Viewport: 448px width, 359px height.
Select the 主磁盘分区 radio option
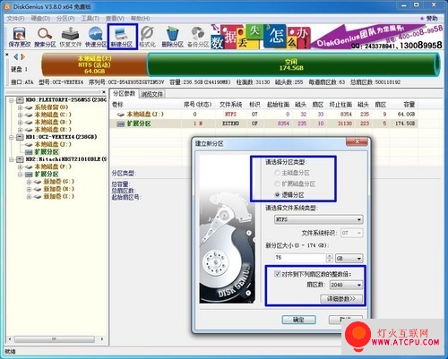point(277,173)
